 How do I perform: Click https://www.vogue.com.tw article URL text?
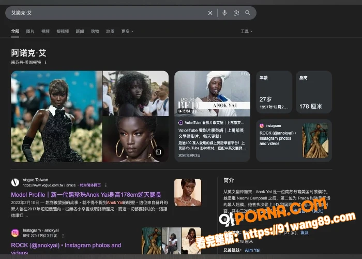49,185
